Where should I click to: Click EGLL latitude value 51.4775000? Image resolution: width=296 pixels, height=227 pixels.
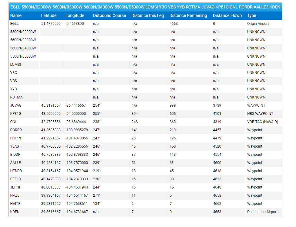[x=51, y=24]
